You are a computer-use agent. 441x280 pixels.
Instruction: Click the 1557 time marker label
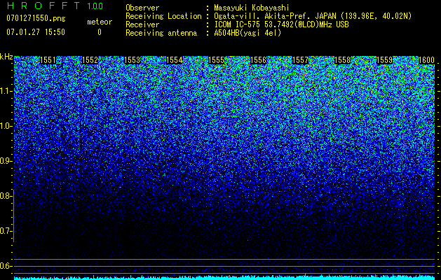(300, 60)
